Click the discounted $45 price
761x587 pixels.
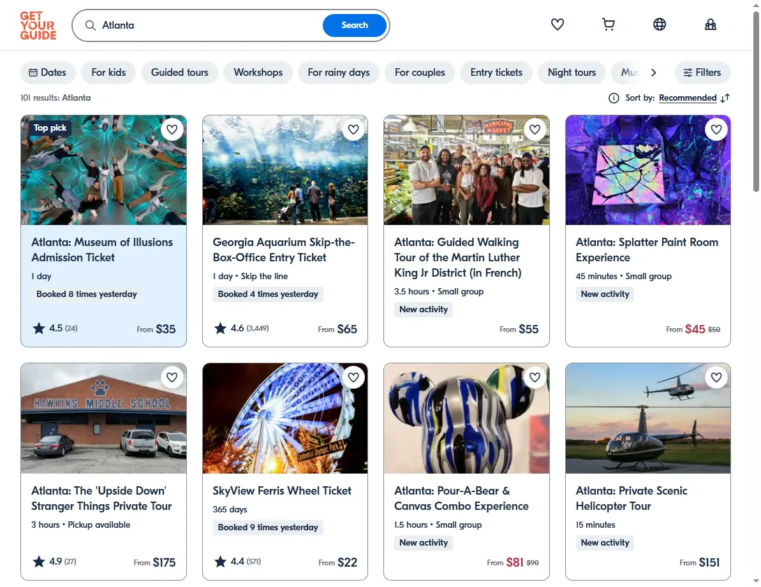point(695,329)
